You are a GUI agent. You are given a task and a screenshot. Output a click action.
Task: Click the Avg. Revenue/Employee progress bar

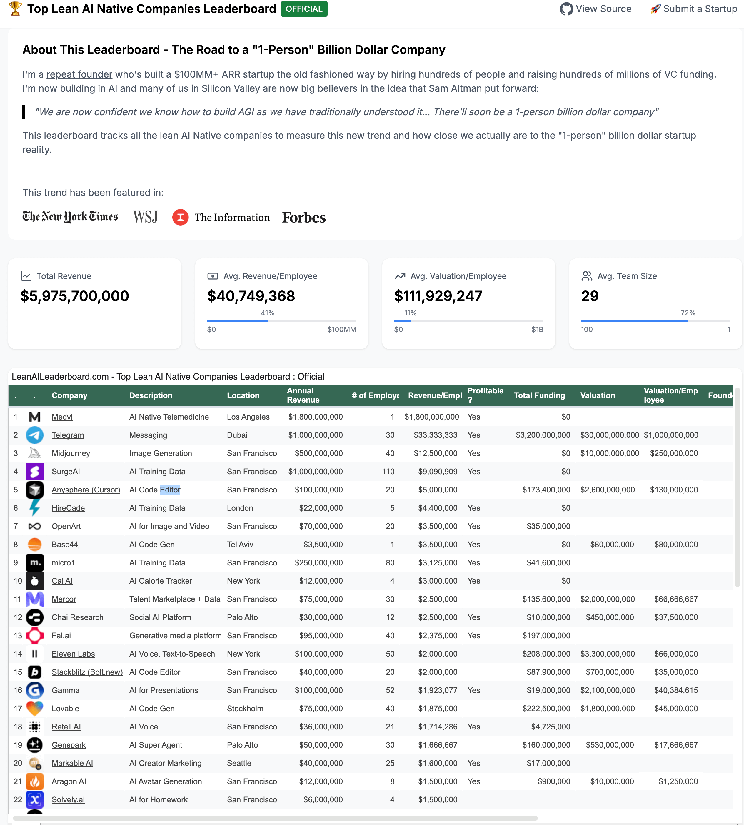282,321
